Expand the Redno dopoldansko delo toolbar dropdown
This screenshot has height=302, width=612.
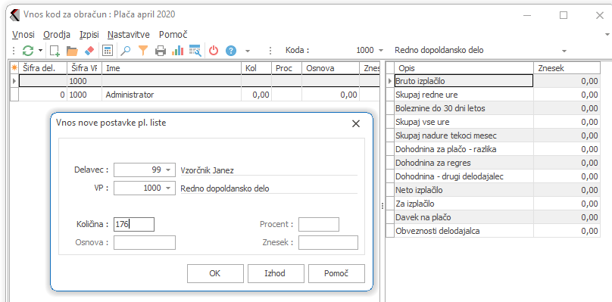(x=564, y=51)
